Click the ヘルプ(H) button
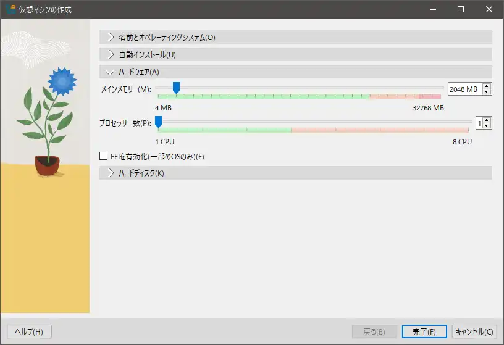The height and width of the screenshot is (345, 504). tap(29, 331)
